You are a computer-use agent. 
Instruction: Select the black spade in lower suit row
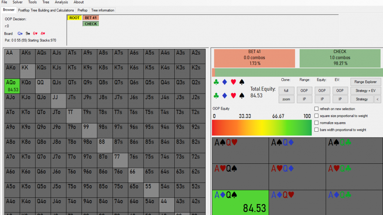pyautogui.click(x=242, y=95)
